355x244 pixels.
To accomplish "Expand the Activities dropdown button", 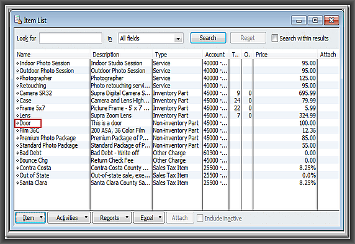I will click(69, 218).
